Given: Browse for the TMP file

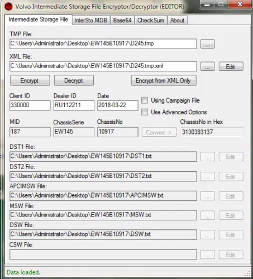Looking at the screenshot, I should (x=208, y=44).
